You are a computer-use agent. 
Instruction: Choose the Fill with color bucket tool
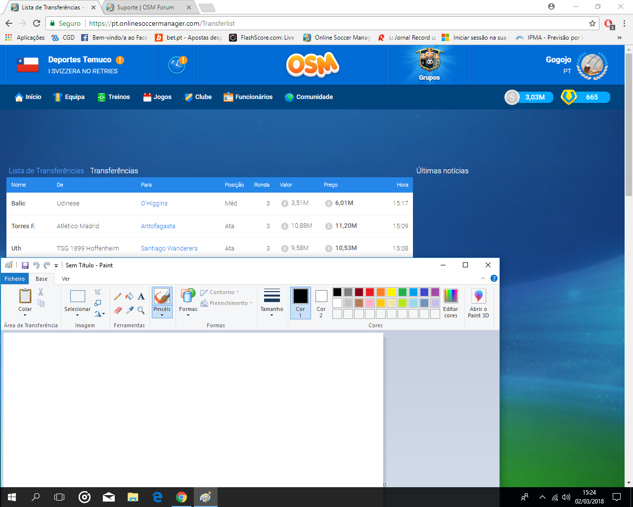click(130, 297)
